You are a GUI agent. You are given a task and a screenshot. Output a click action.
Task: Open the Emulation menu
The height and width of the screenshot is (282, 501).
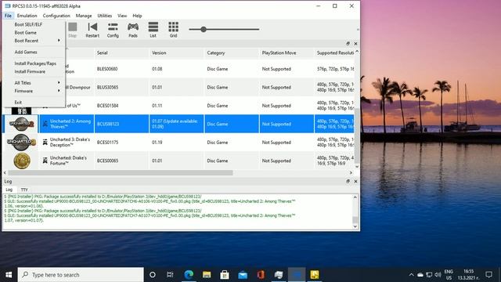pyautogui.click(x=27, y=16)
